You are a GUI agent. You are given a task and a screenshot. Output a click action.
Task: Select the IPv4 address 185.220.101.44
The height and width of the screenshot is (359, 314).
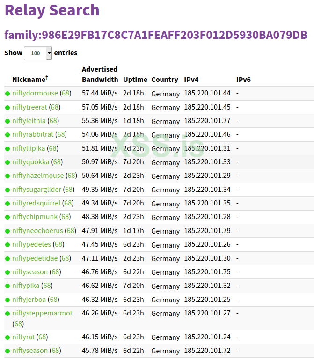pos(207,93)
